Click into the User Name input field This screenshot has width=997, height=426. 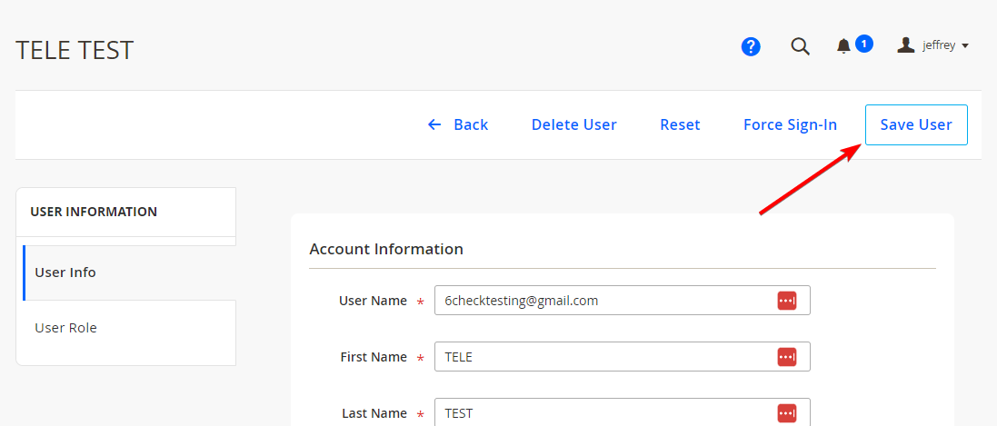pyautogui.click(x=623, y=301)
